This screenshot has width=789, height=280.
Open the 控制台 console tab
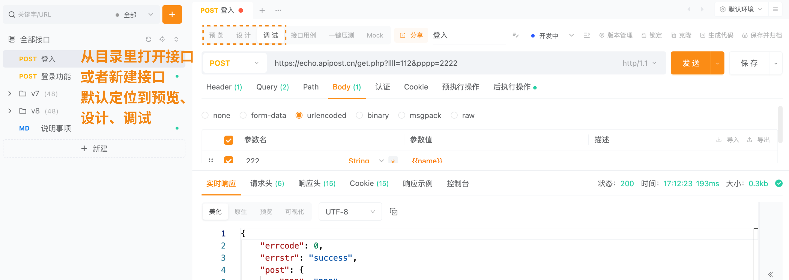click(458, 183)
